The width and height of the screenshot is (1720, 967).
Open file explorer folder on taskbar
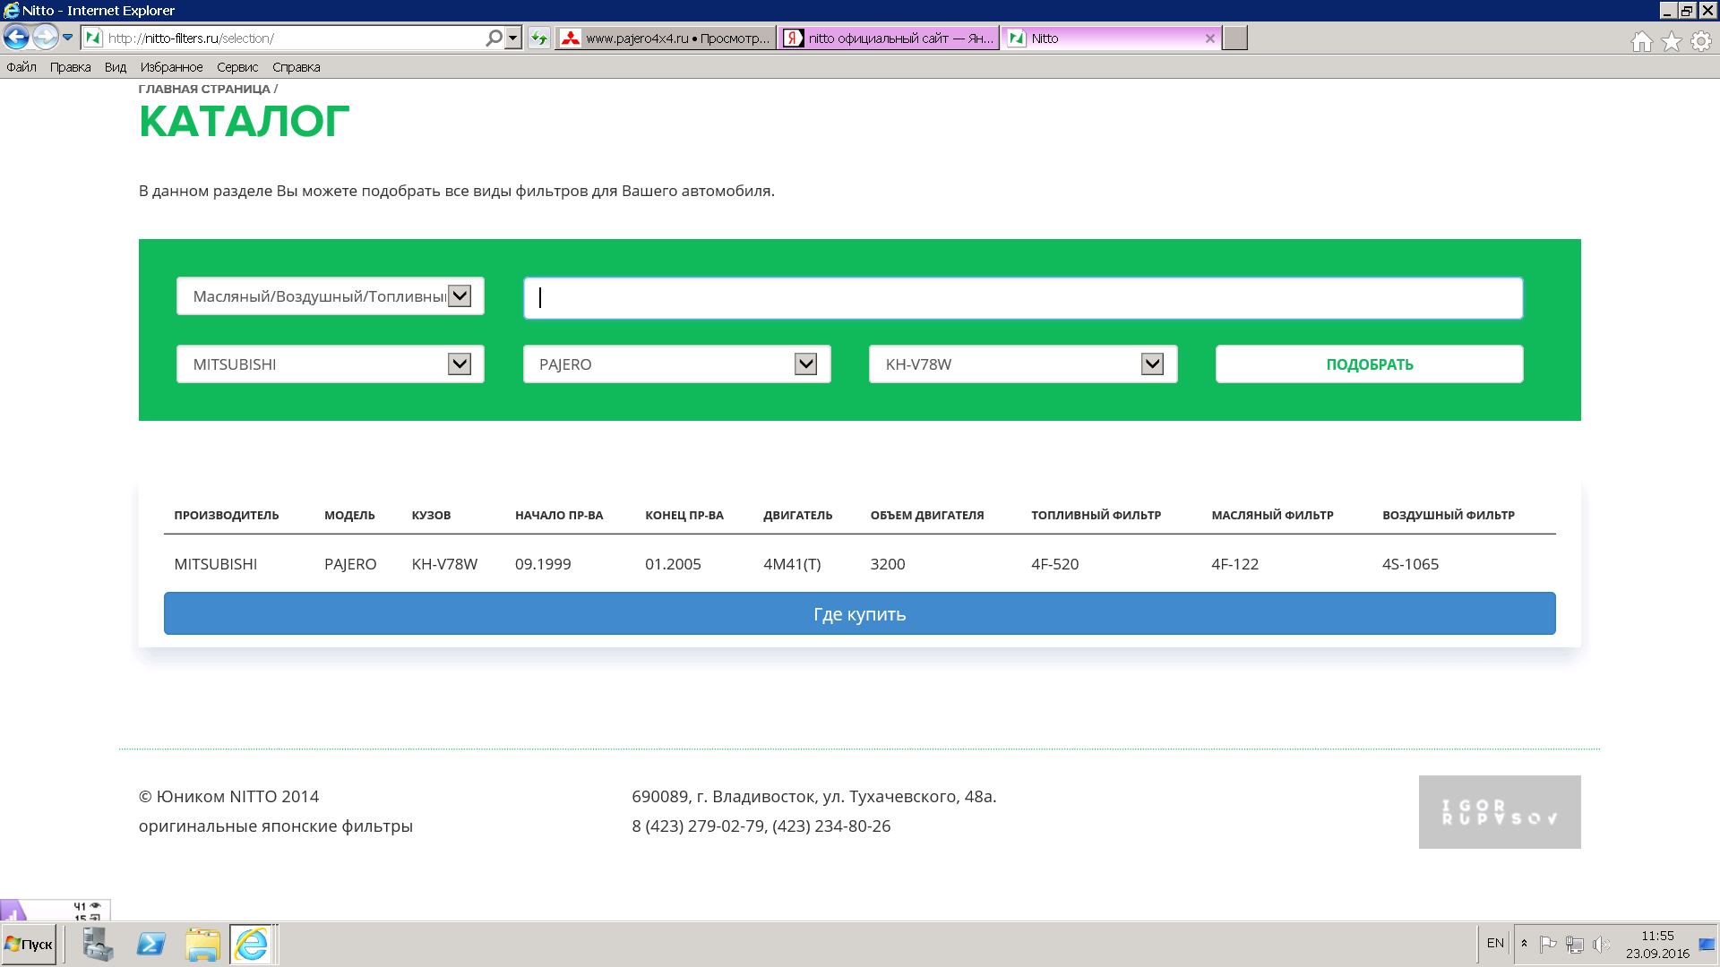click(x=202, y=944)
